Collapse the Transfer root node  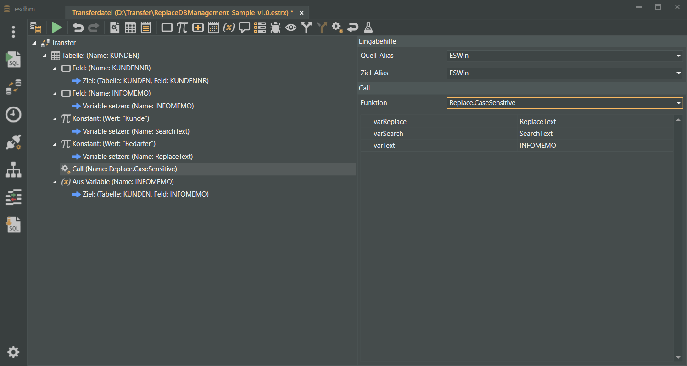point(34,43)
